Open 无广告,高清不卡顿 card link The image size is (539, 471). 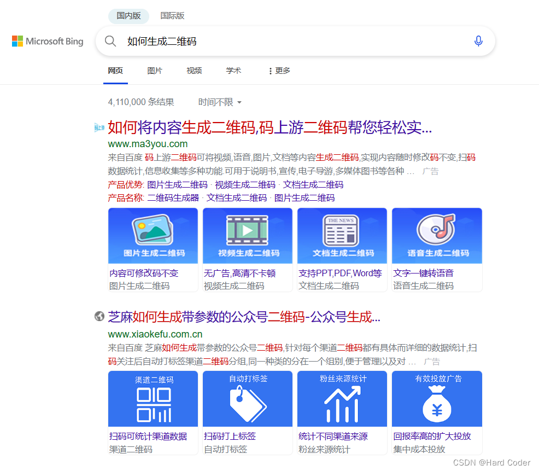(x=239, y=273)
